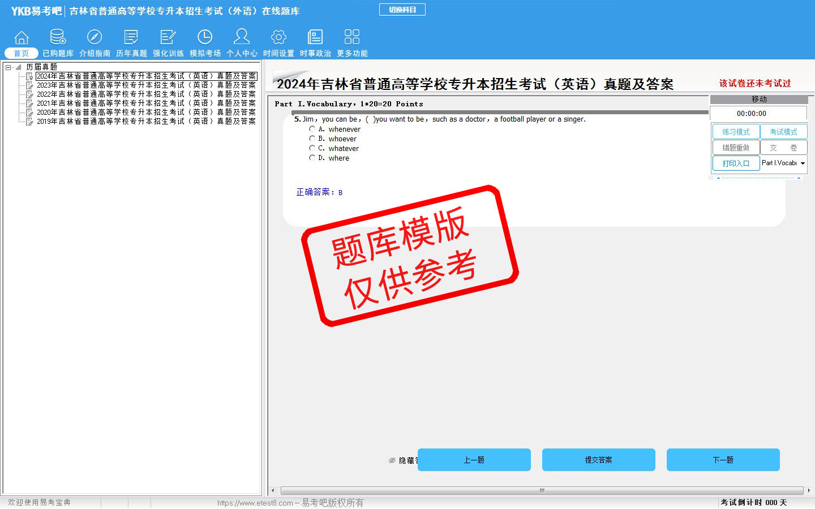This screenshot has width=815, height=509.
Task: Open the 时事政治 news icon
Action: (315, 38)
